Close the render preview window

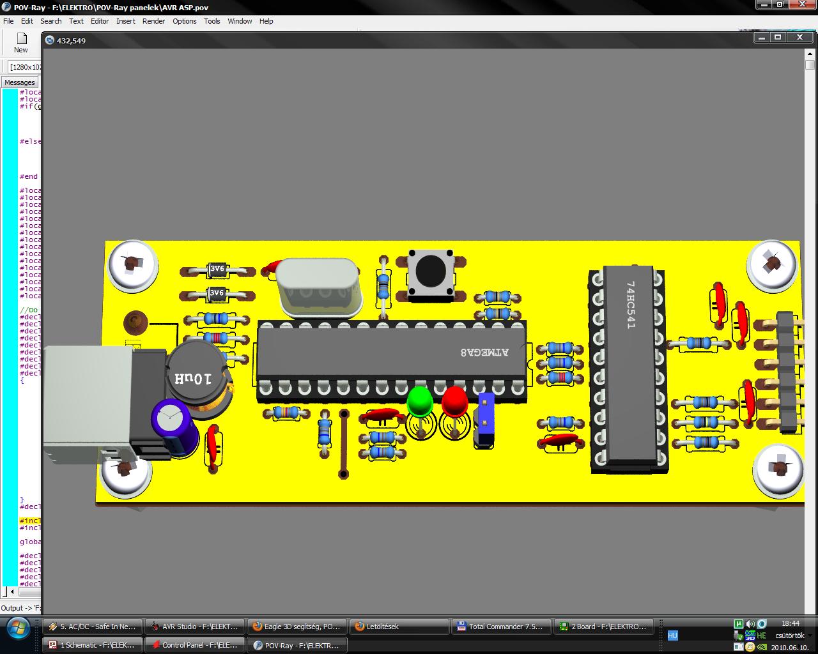799,37
